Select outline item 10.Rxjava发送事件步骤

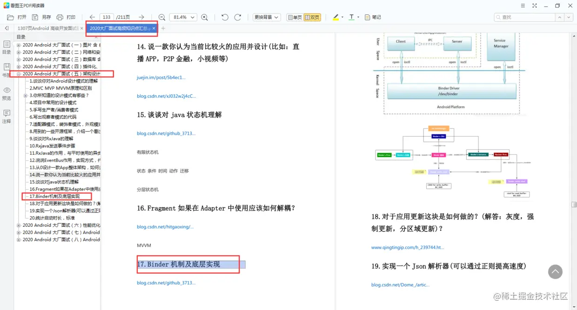52,146
